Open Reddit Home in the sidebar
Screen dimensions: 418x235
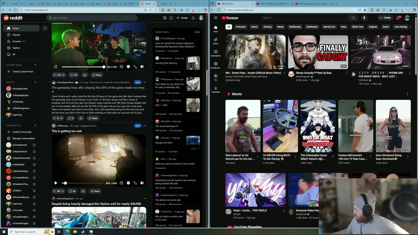(x=22, y=28)
